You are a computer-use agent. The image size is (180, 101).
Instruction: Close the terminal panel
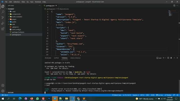tap(177, 58)
